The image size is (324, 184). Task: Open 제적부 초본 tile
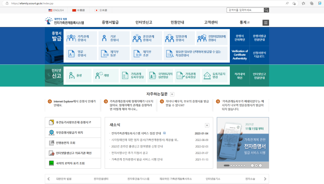147,54
